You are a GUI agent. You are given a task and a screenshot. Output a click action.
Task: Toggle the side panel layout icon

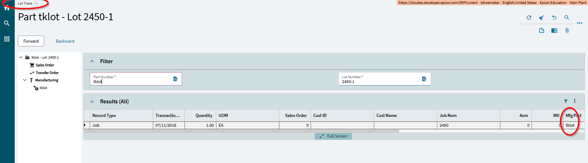(554, 30)
